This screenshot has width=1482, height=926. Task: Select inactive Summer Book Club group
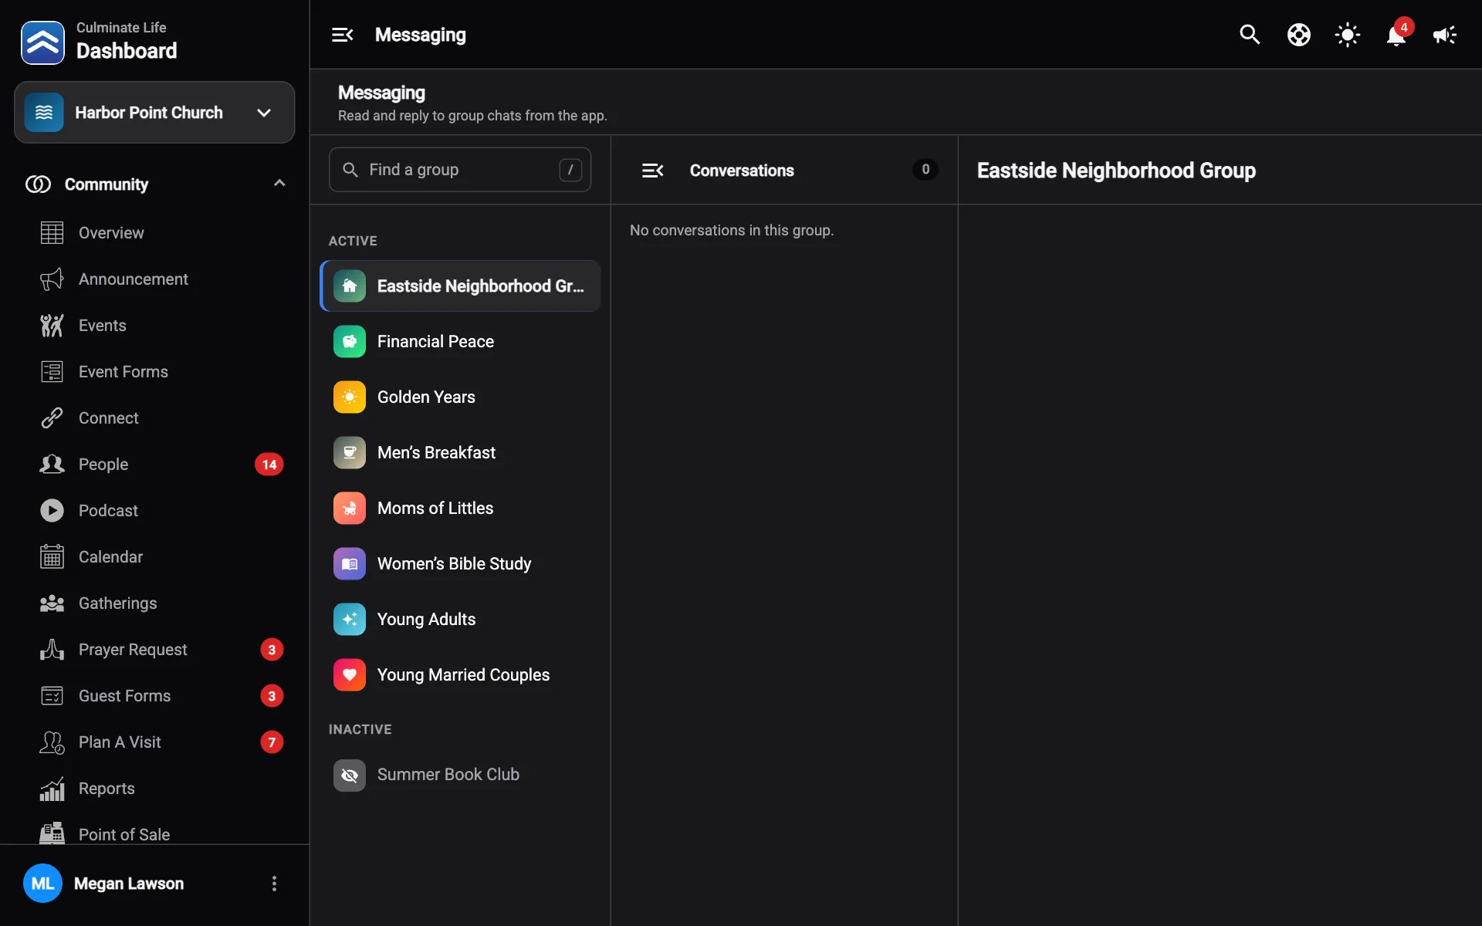point(460,775)
